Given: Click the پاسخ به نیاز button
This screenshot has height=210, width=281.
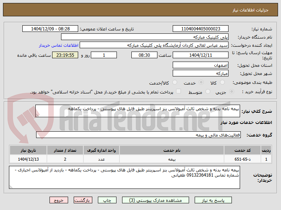Looking at the screenshot, I should pos(213,200).
